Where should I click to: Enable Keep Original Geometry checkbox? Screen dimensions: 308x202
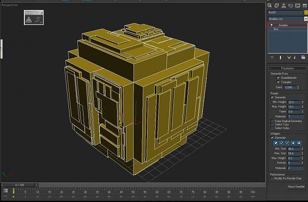coord(272,121)
